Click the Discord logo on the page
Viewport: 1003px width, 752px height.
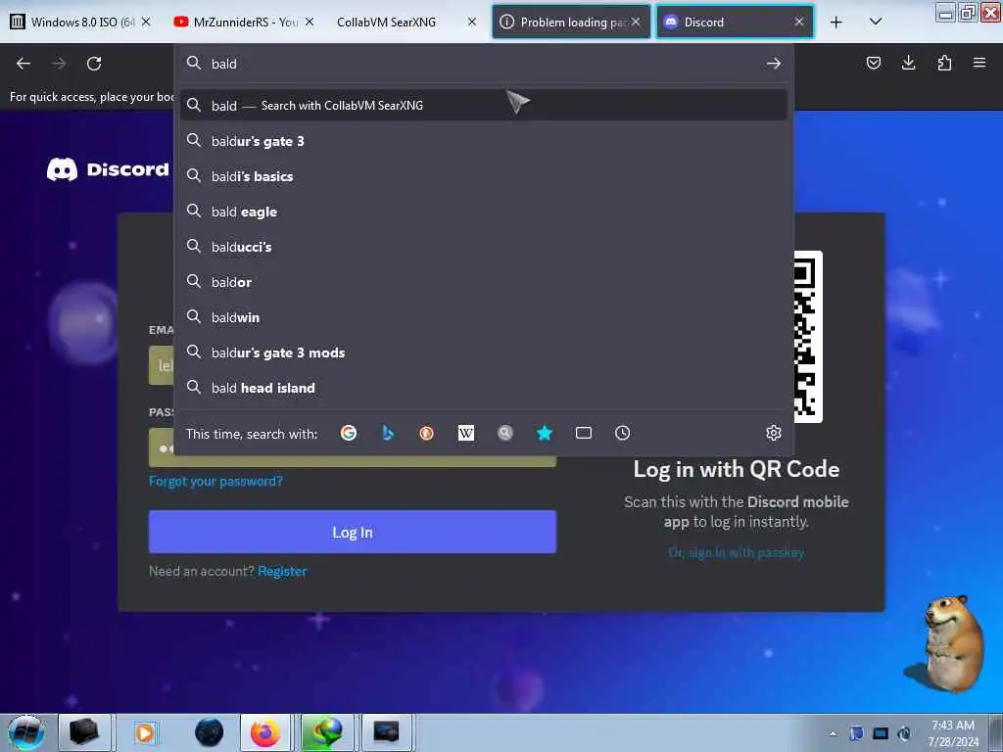click(108, 169)
